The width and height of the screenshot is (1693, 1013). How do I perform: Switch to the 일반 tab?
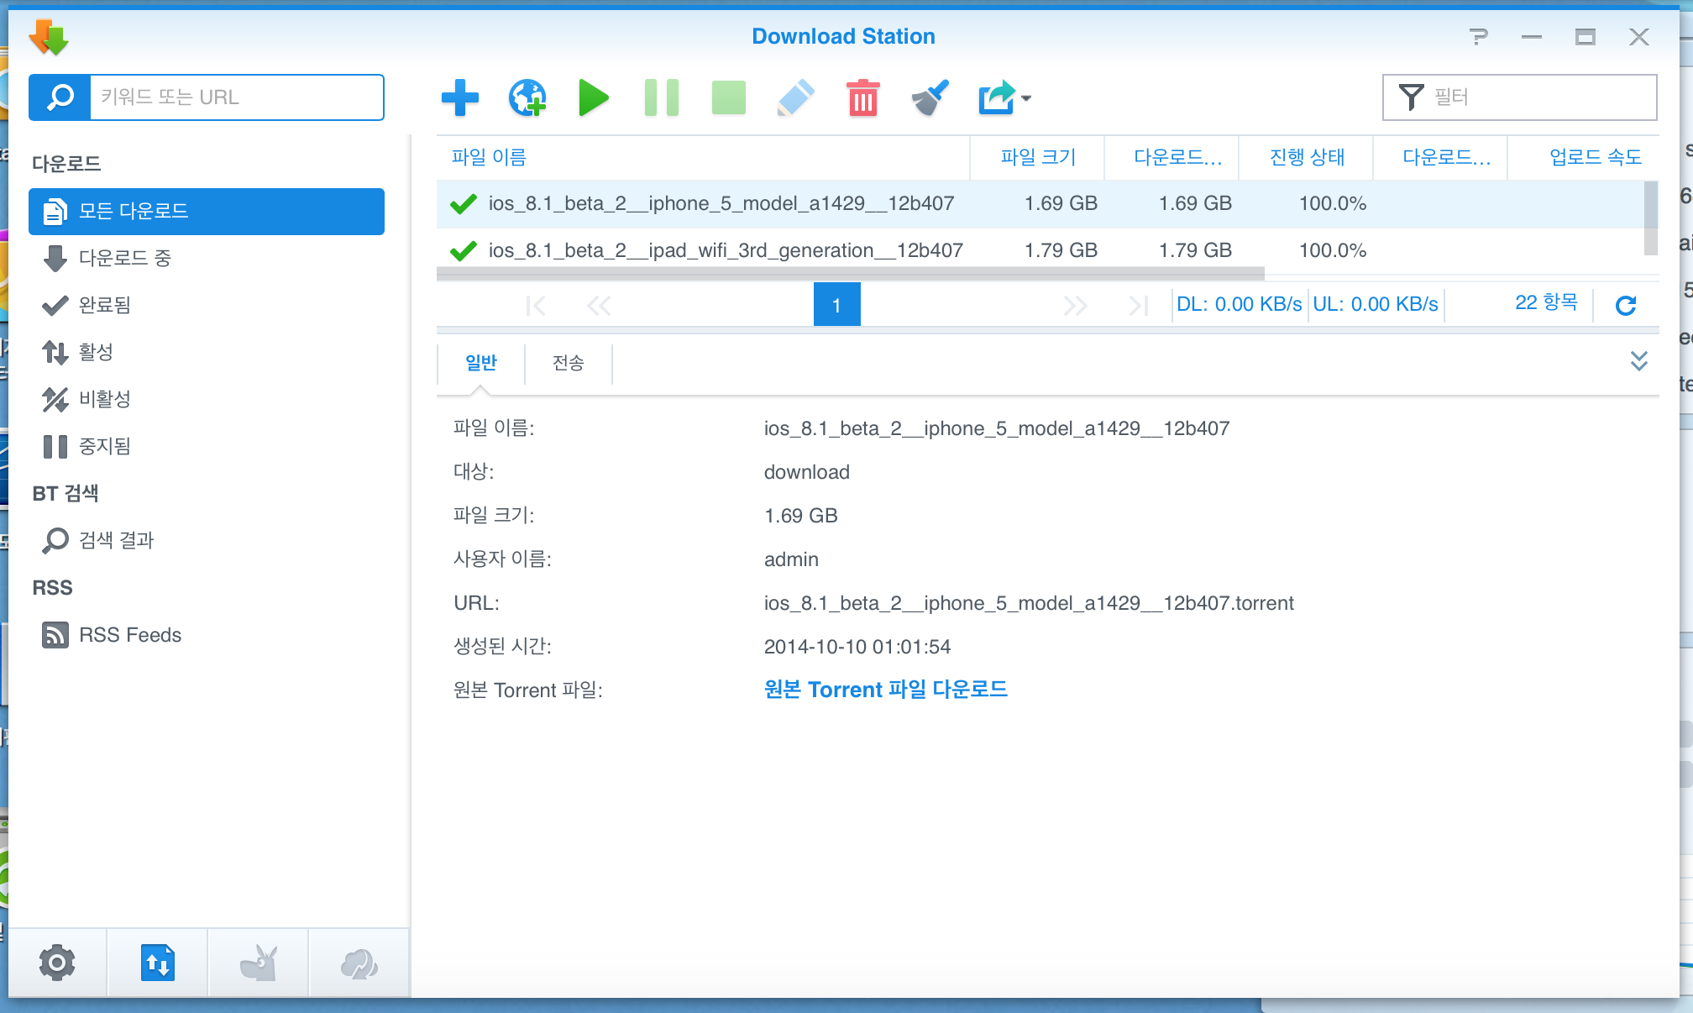[481, 363]
